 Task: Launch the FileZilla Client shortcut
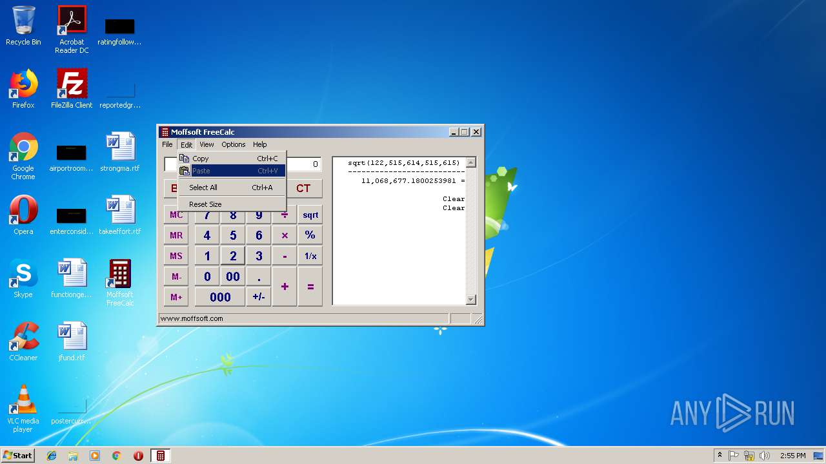click(x=72, y=89)
